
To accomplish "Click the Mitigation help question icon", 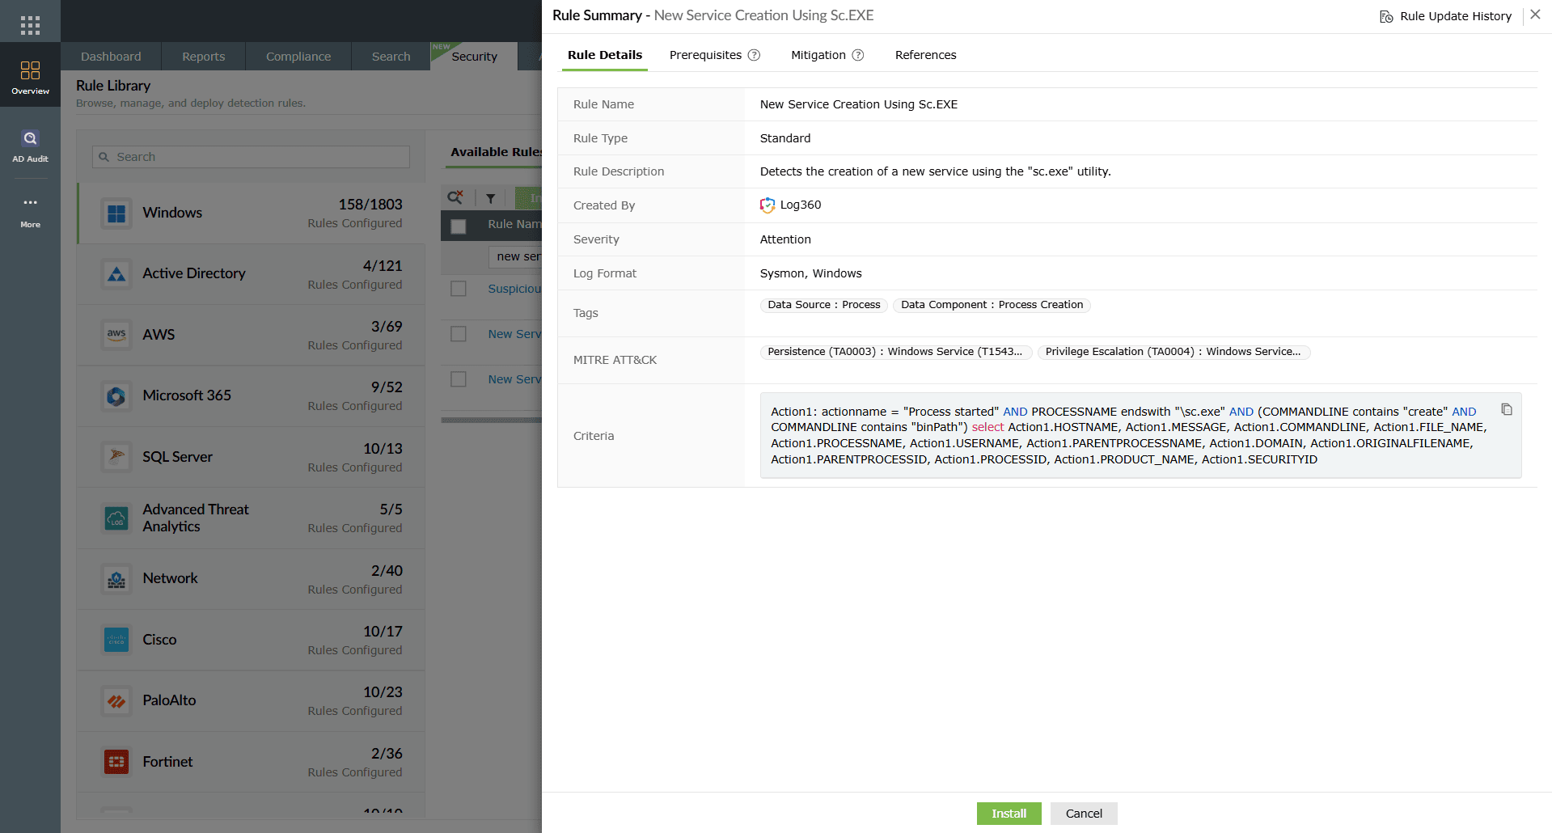I will [858, 55].
